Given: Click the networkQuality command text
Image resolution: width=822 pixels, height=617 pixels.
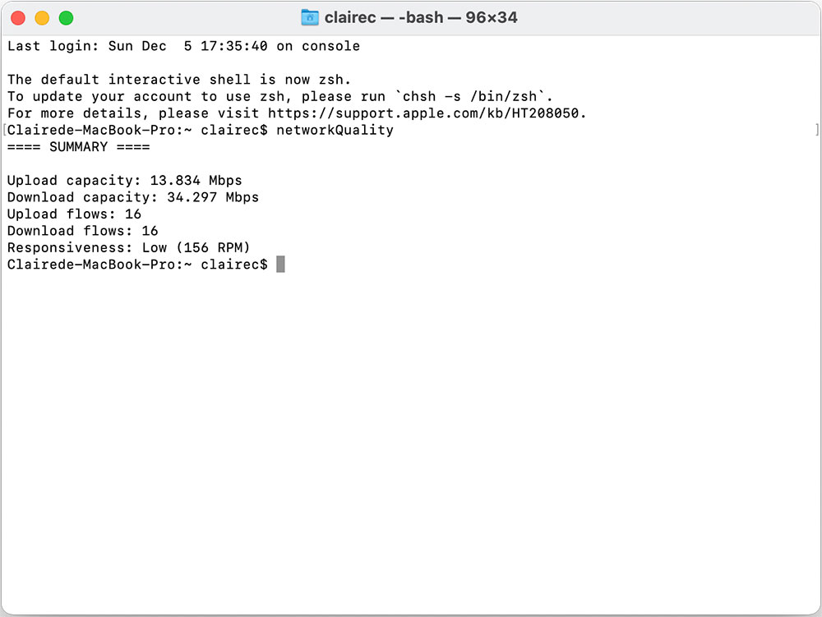Looking at the screenshot, I should (x=335, y=130).
